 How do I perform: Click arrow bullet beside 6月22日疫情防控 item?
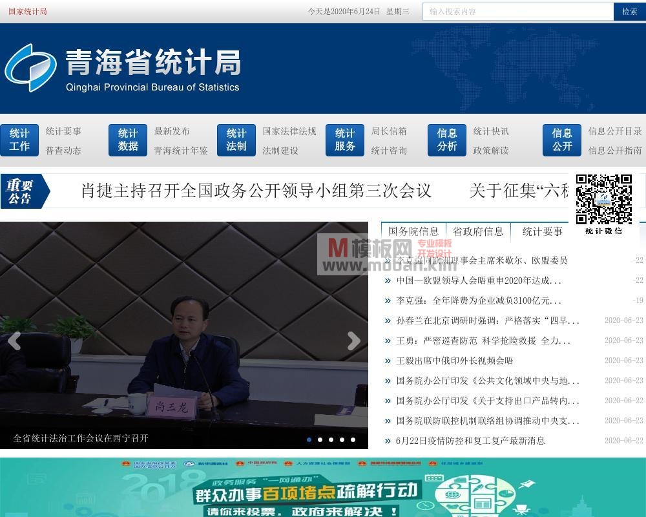(387, 441)
